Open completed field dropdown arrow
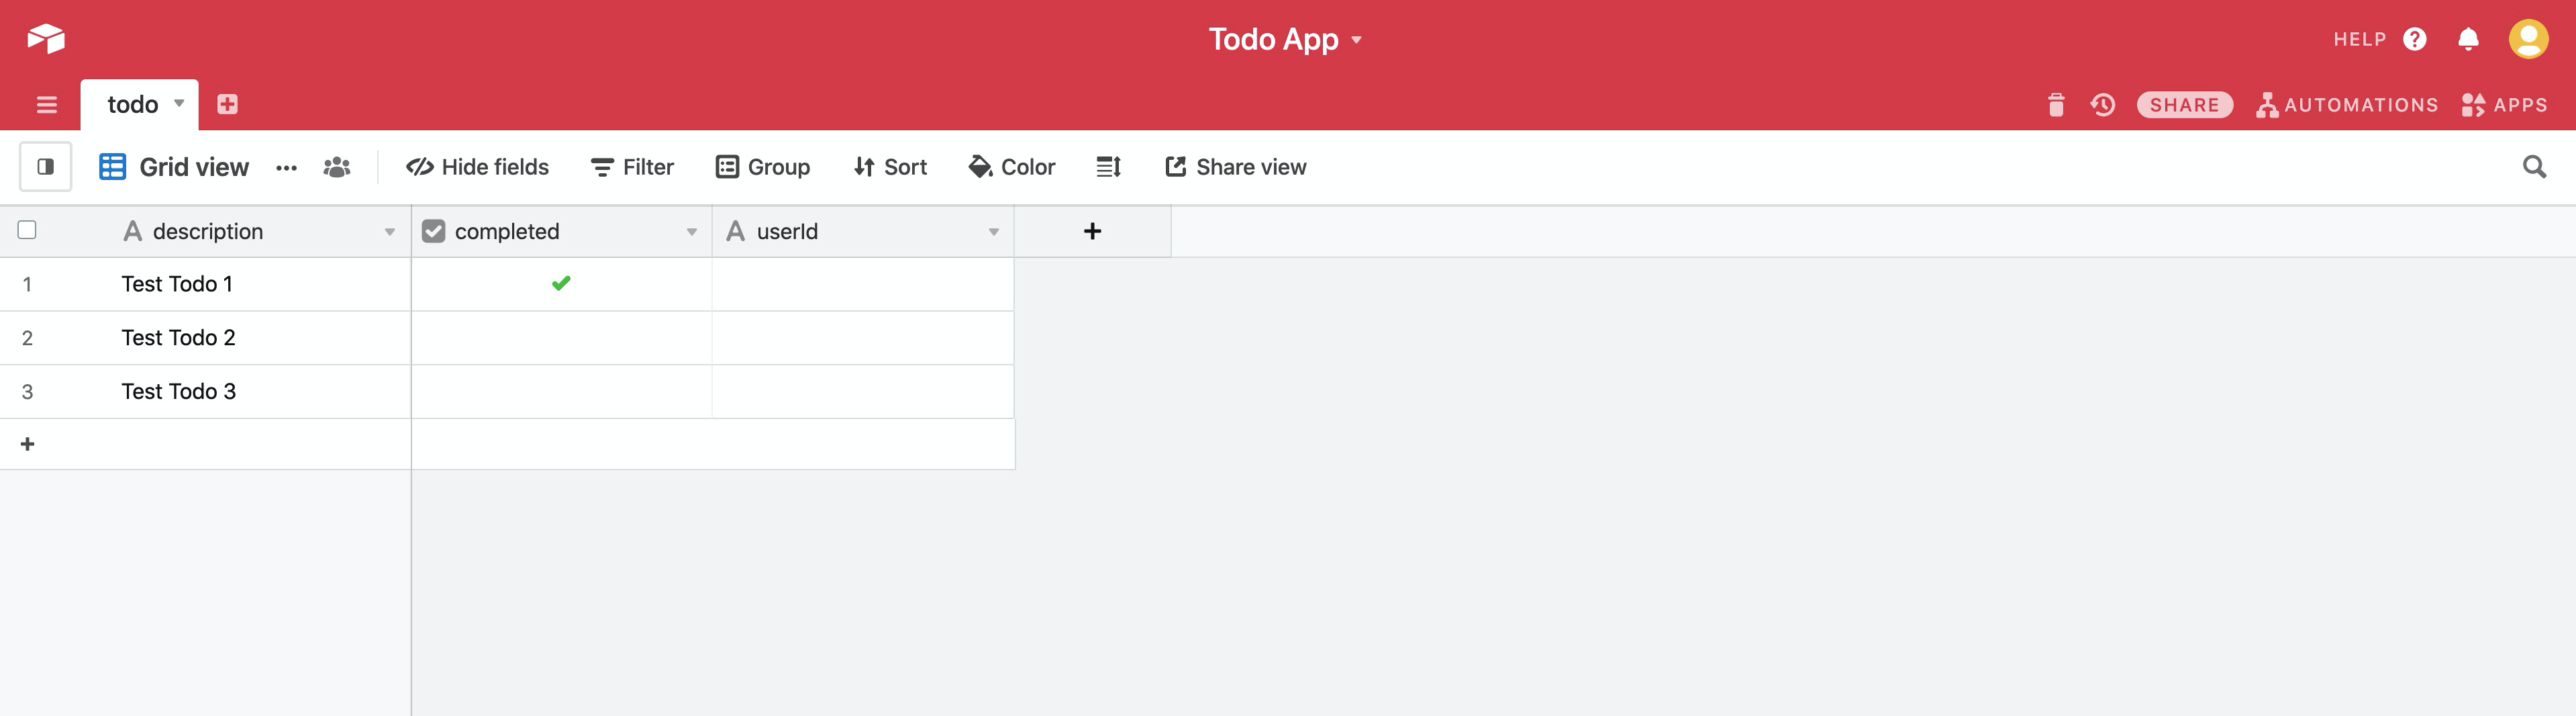 click(692, 232)
